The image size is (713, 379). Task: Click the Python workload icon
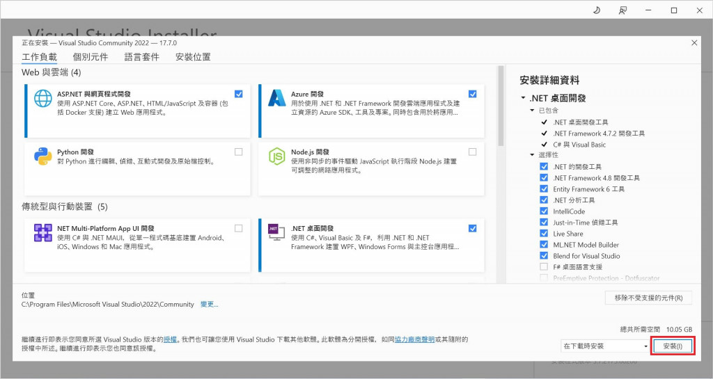(x=42, y=156)
